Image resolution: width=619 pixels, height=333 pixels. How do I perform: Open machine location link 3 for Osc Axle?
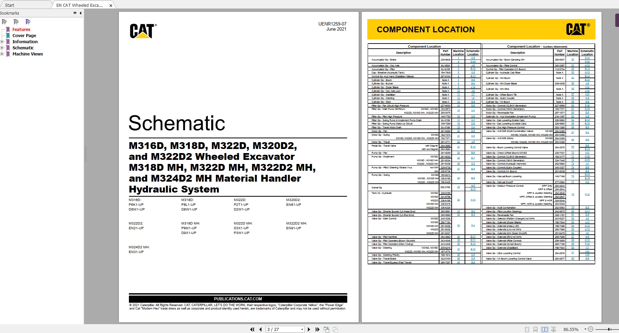[458, 65]
